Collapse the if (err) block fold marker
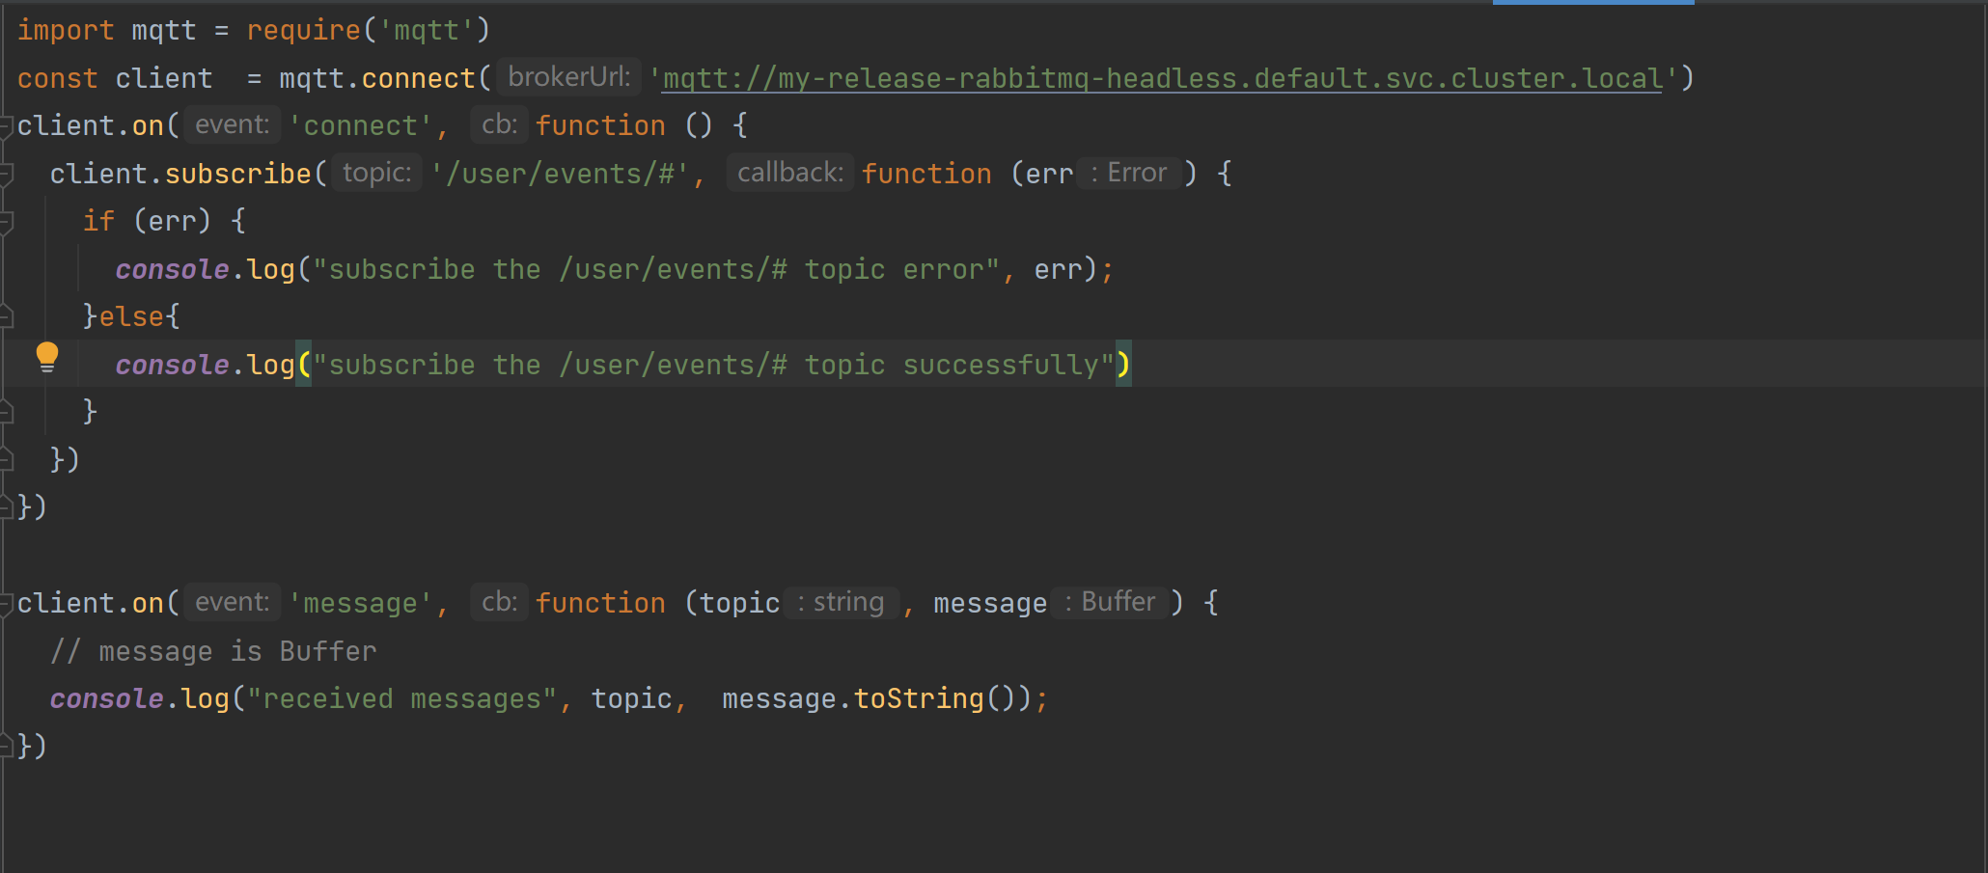Image resolution: width=1988 pixels, height=873 pixels. pos(6,222)
